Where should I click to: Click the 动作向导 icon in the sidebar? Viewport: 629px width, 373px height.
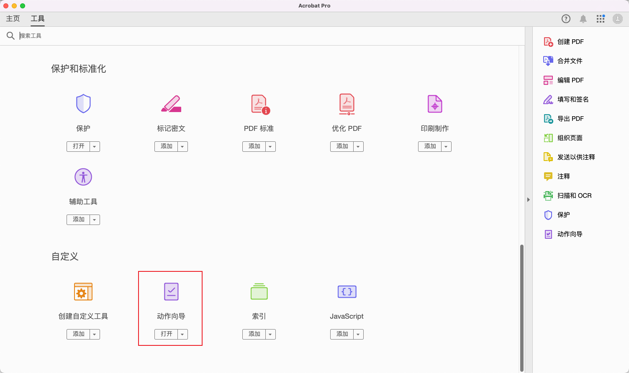tap(548, 234)
